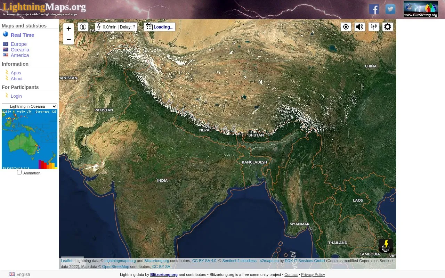This screenshot has height=278, width=445.
Task: Expand the Lightning in Oceania dropdown
Action: tap(30, 106)
